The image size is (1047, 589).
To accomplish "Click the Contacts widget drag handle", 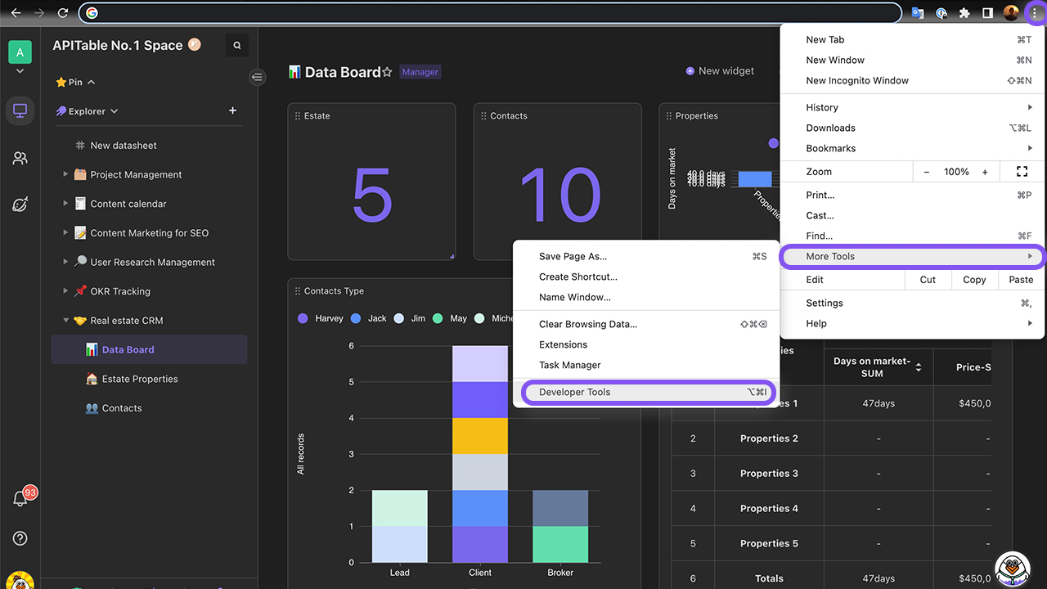I will pos(483,116).
